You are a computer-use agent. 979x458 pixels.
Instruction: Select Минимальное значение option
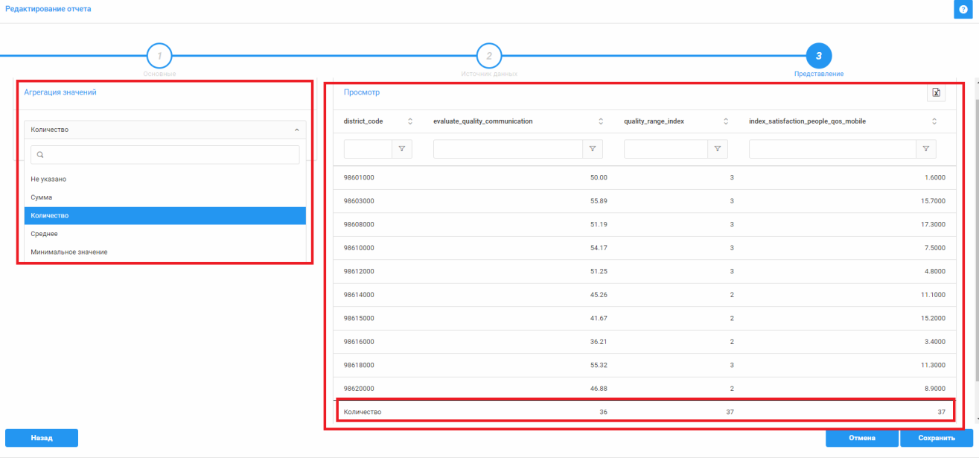pyautogui.click(x=69, y=252)
